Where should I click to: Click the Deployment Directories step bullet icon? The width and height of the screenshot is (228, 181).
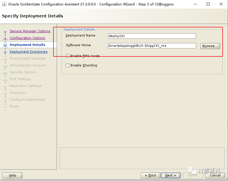pyautogui.click(x=5, y=52)
